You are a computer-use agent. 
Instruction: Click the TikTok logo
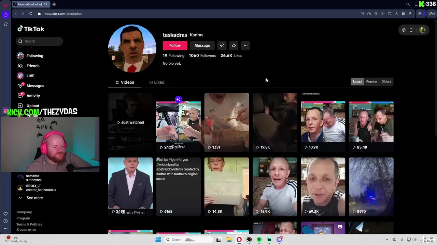point(31,29)
